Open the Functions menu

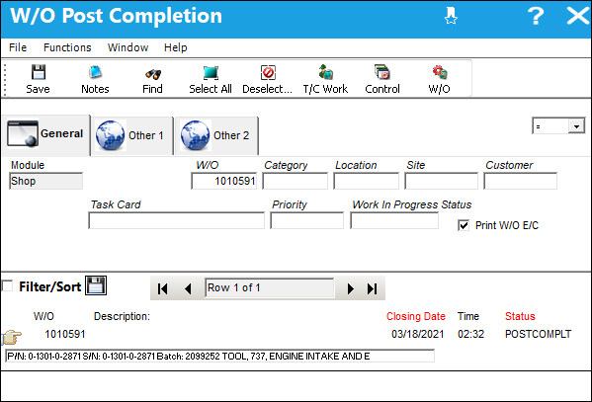(x=67, y=47)
